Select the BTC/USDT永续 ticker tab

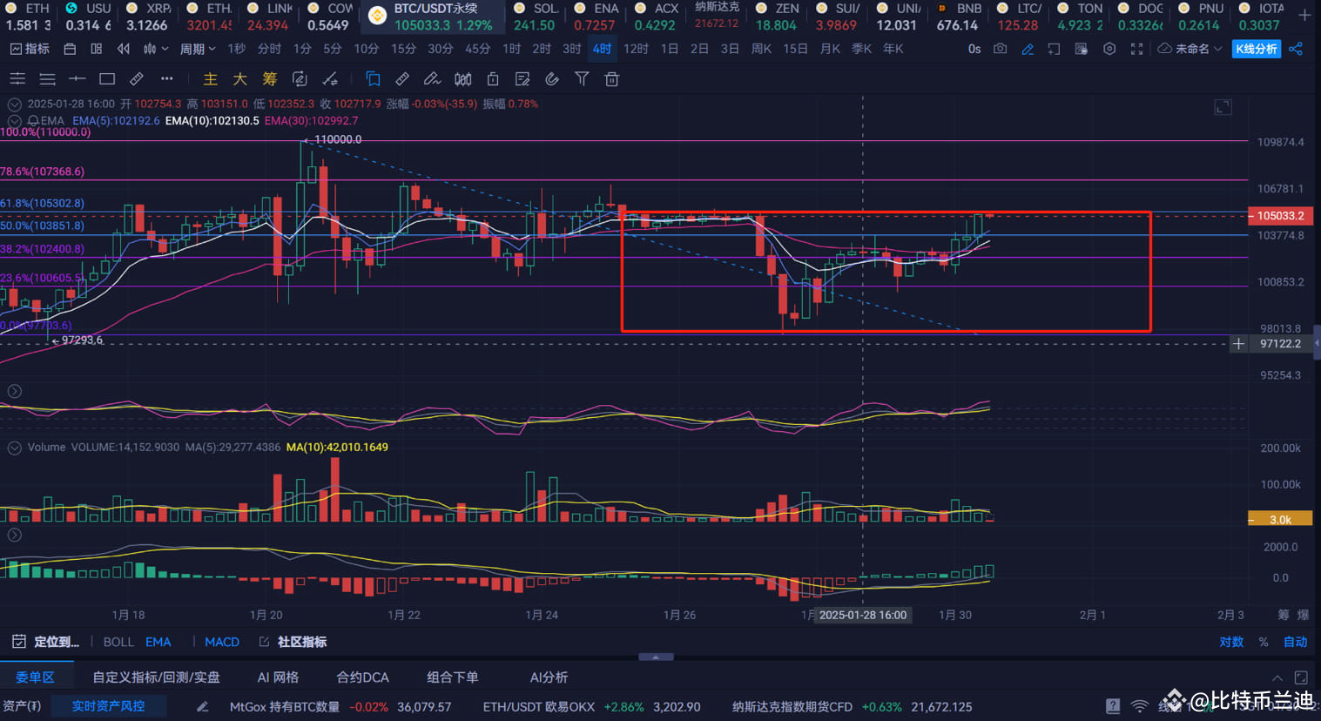pos(431,17)
